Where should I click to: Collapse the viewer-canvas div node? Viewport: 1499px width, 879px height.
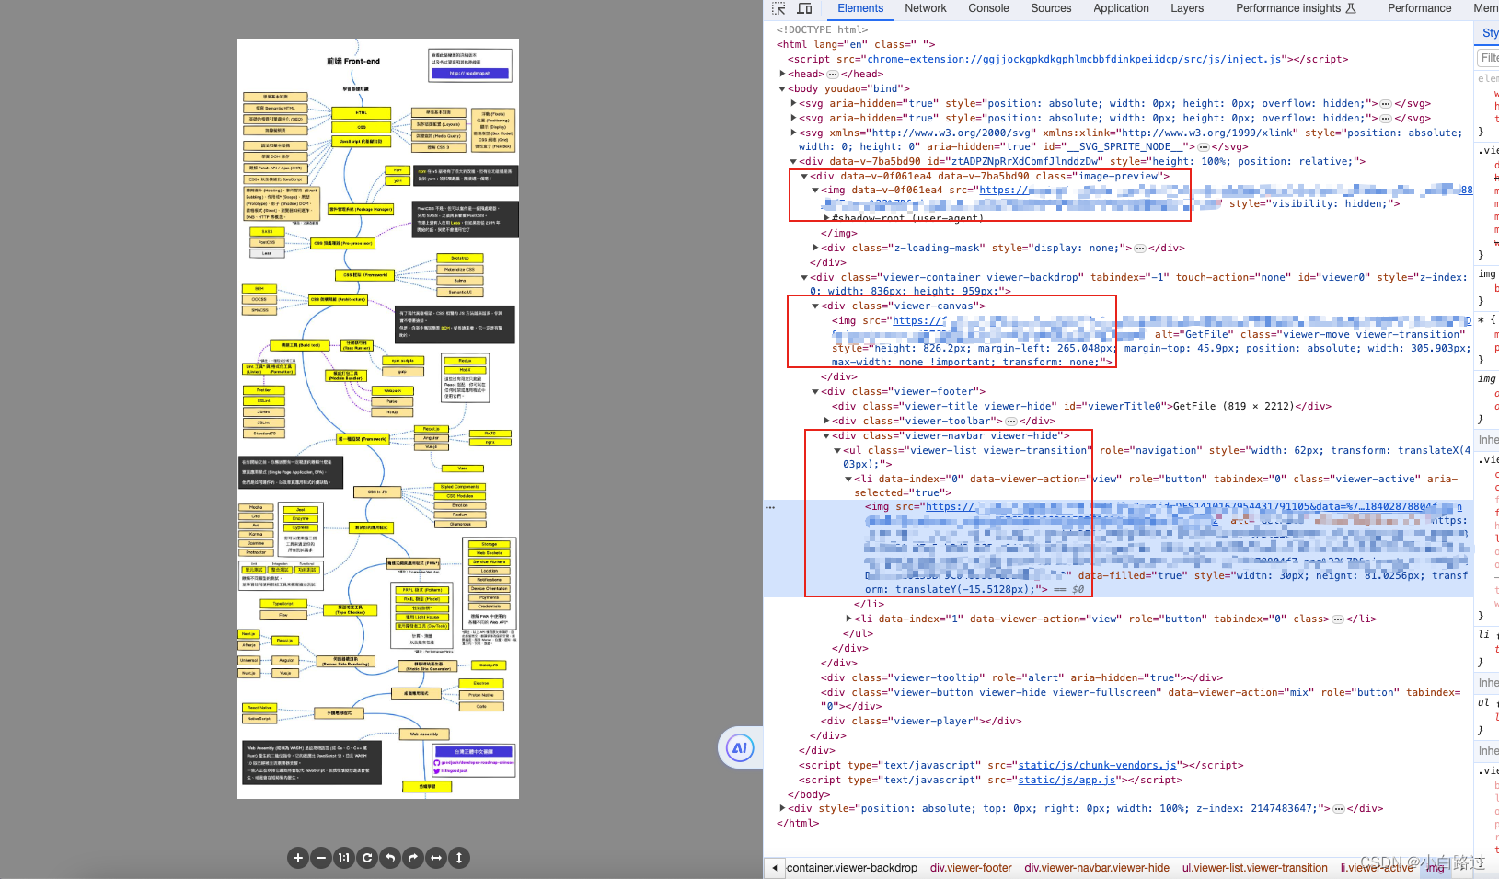(815, 306)
